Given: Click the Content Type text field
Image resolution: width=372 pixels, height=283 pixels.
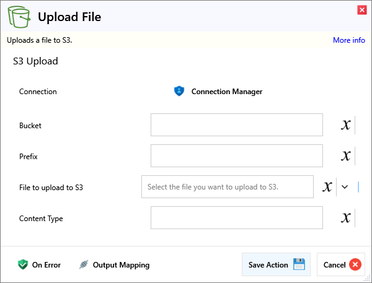Looking at the screenshot, I should coord(236,218).
